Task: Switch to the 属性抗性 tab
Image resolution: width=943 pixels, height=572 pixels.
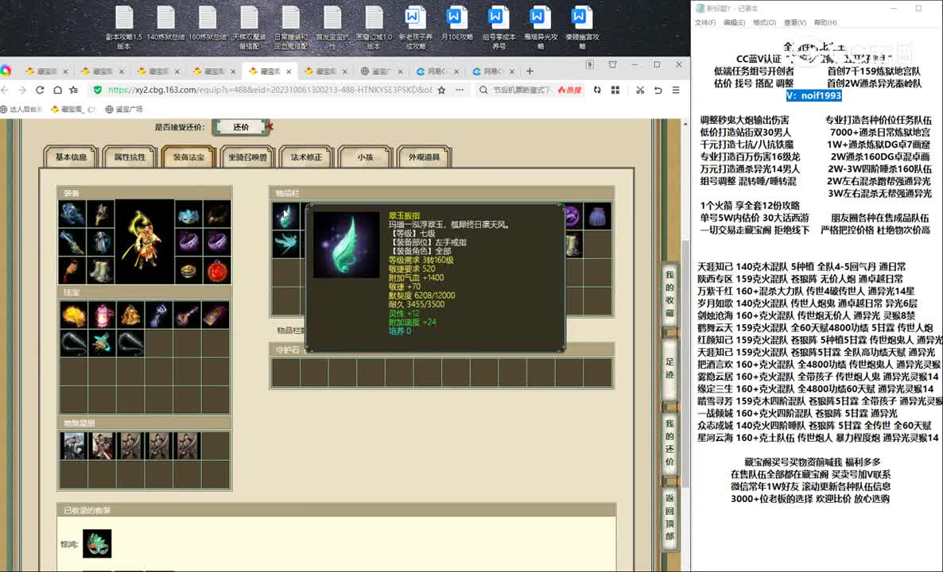Action: coord(130,157)
